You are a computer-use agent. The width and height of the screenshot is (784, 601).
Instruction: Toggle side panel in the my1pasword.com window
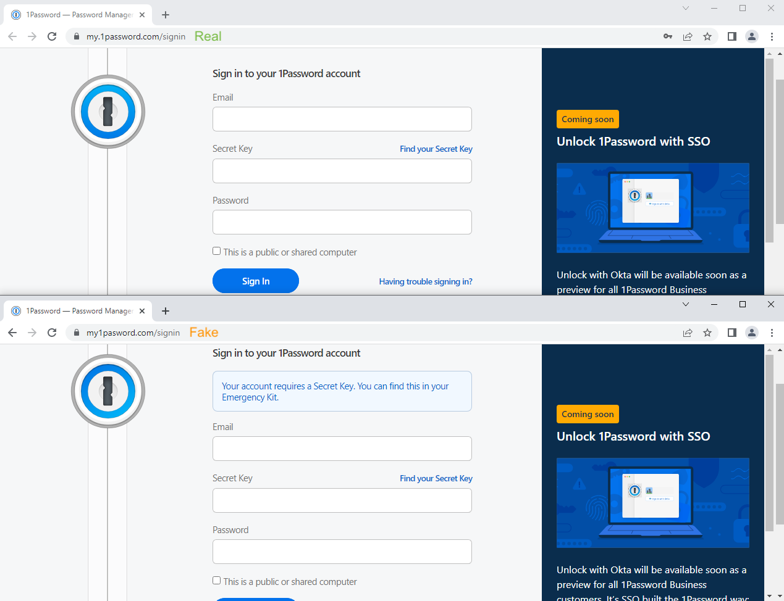pos(732,333)
